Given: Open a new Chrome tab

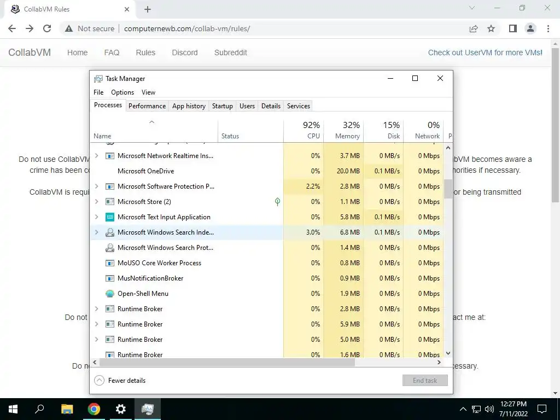Looking at the screenshot, I should coord(148,9).
